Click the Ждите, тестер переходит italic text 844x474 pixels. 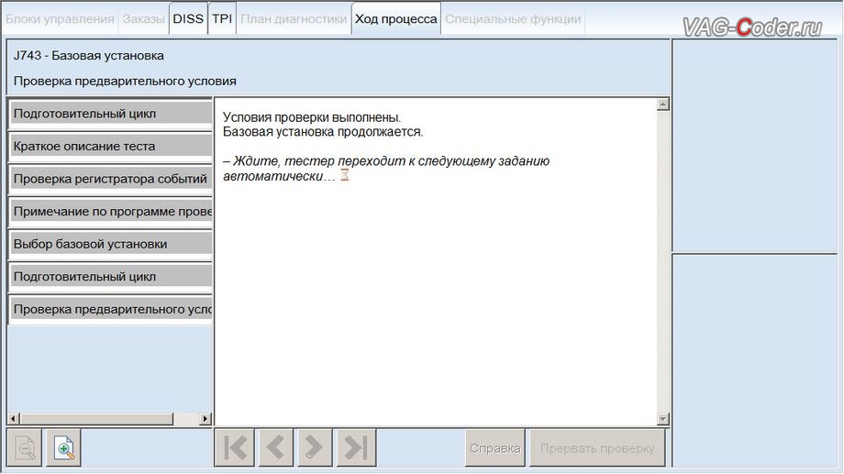(386, 169)
